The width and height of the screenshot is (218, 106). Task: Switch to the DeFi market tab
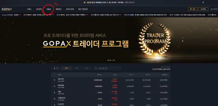[x=87, y=68]
